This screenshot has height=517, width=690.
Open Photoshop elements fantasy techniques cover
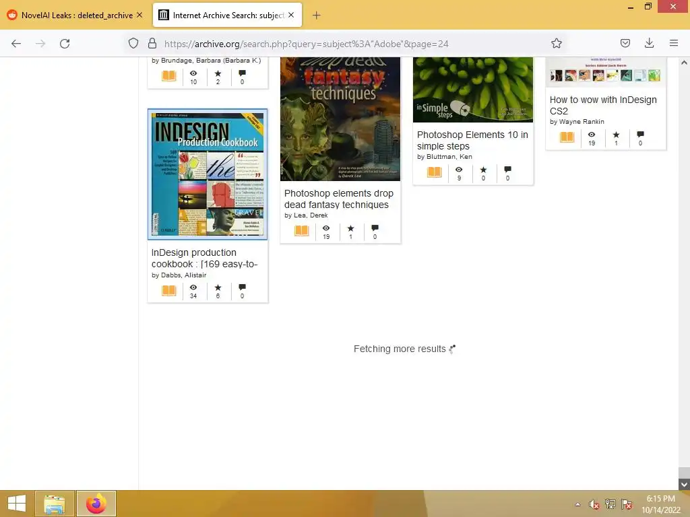click(x=340, y=118)
